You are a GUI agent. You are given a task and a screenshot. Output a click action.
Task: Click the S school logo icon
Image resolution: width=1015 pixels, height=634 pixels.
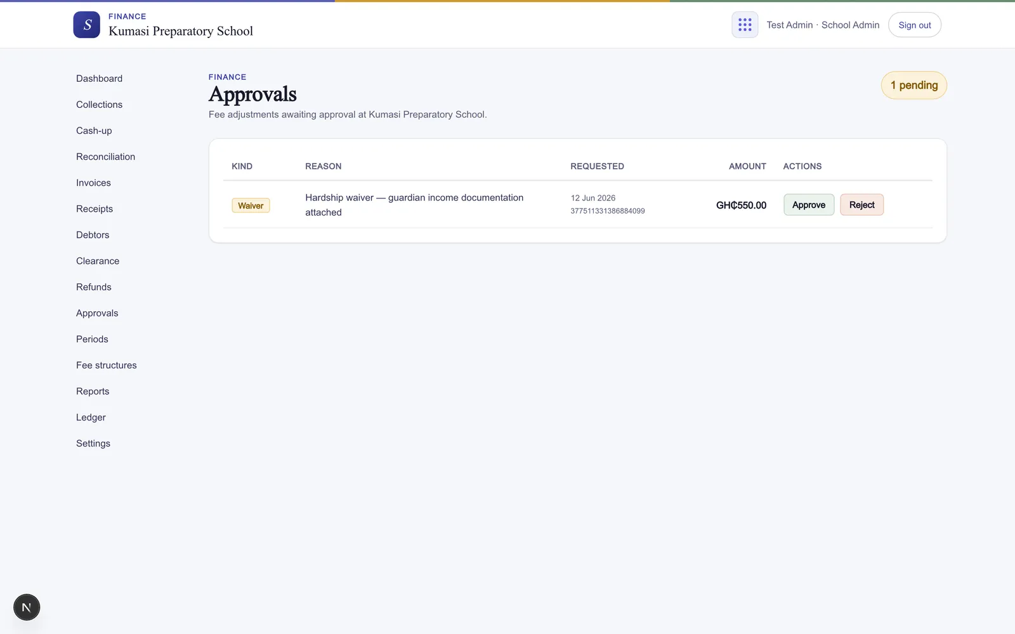pyautogui.click(x=86, y=25)
